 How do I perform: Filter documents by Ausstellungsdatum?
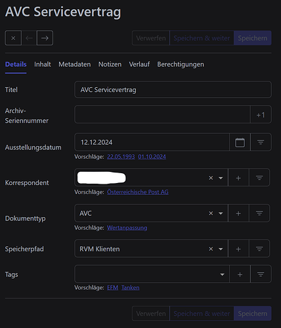coord(261,142)
